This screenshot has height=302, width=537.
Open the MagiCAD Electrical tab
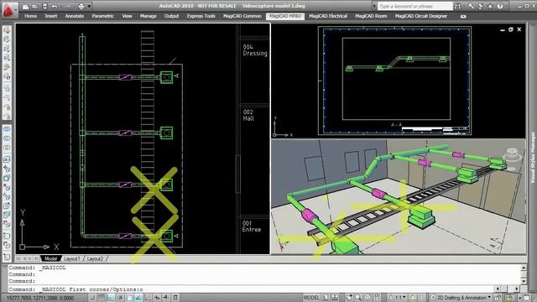[328, 16]
